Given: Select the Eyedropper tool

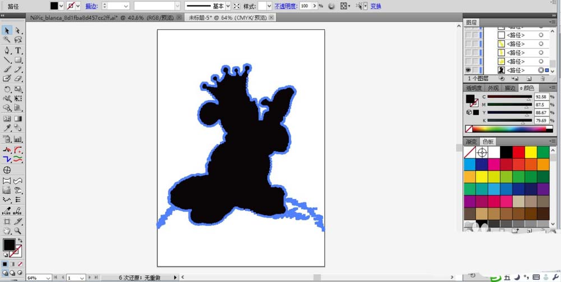Looking at the screenshot, I should click(x=7, y=128).
